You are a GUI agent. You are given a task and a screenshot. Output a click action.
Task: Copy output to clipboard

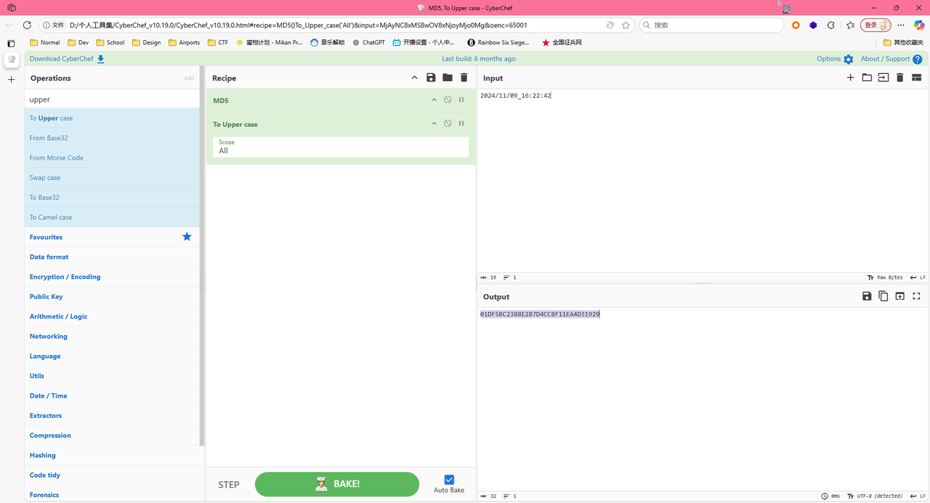click(x=883, y=296)
